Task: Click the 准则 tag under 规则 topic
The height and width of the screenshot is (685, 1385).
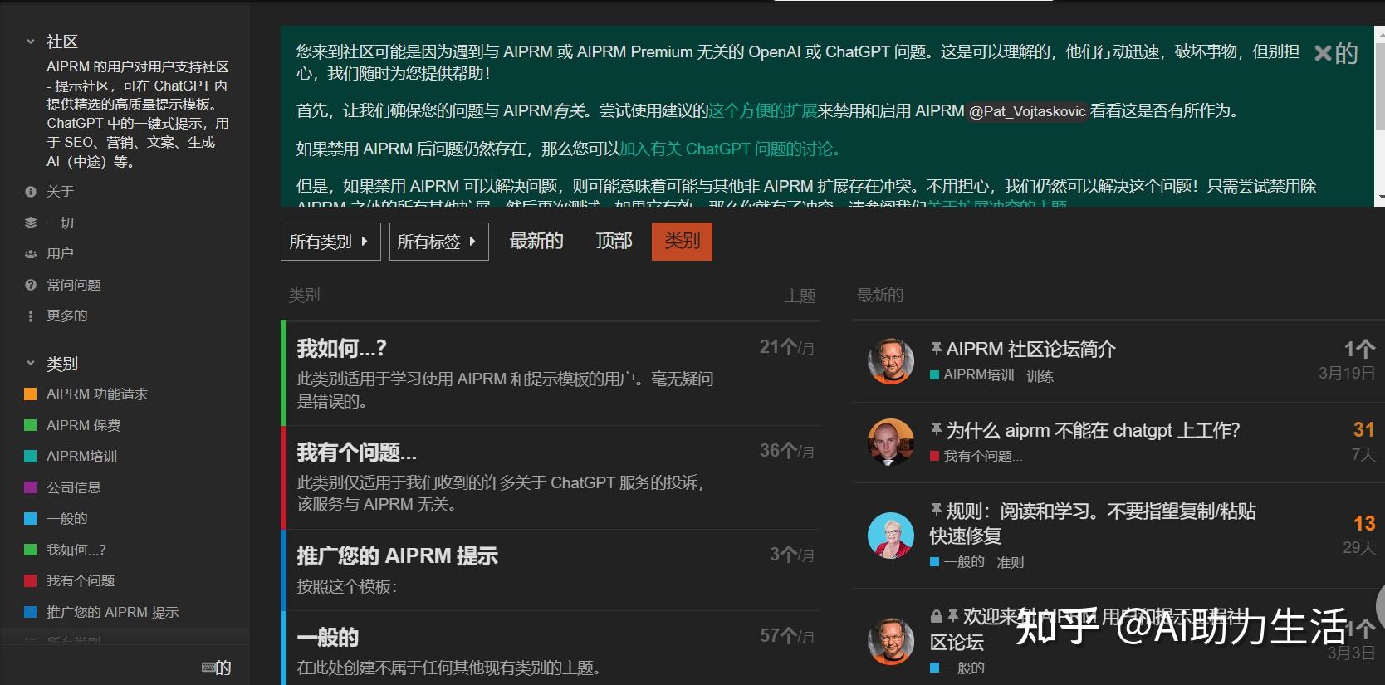Action: pos(1011,562)
